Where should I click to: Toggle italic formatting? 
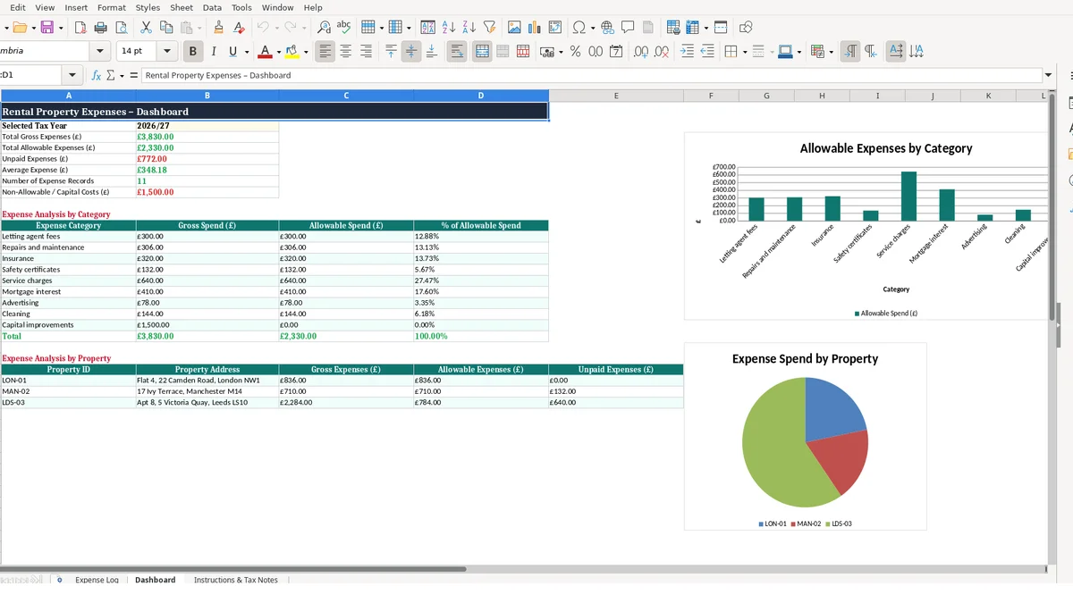(x=213, y=52)
